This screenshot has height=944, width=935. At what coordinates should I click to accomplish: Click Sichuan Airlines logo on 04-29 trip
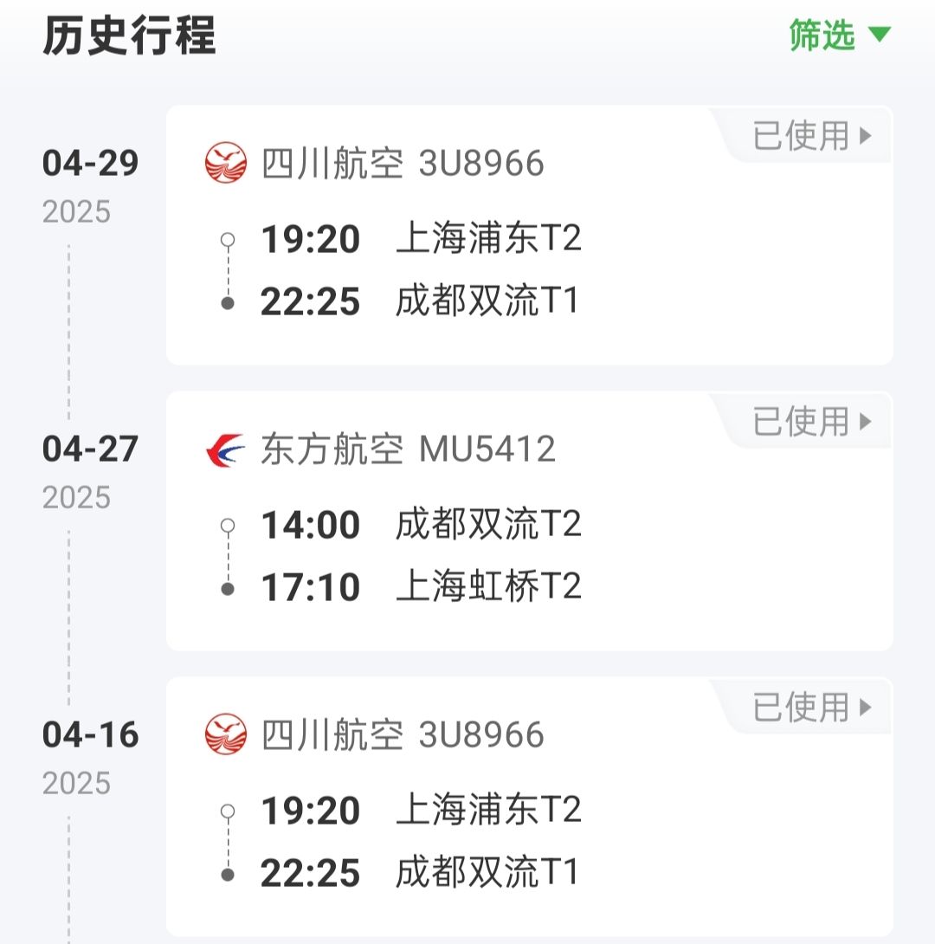click(x=226, y=164)
